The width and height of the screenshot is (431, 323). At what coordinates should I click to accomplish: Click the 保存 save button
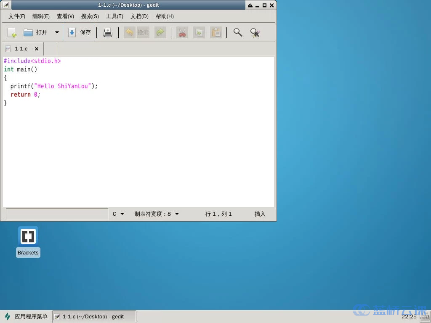tap(80, 32)
